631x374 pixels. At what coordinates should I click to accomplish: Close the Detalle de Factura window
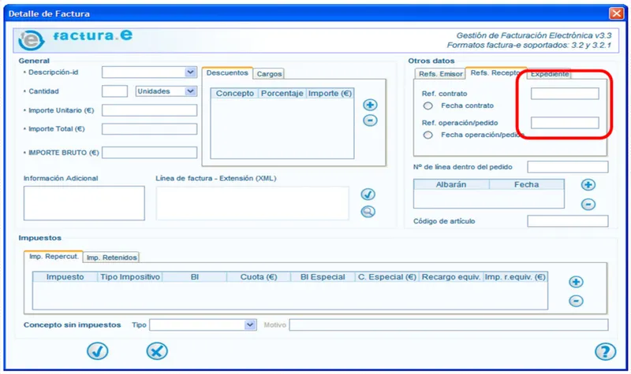point(616,13)
